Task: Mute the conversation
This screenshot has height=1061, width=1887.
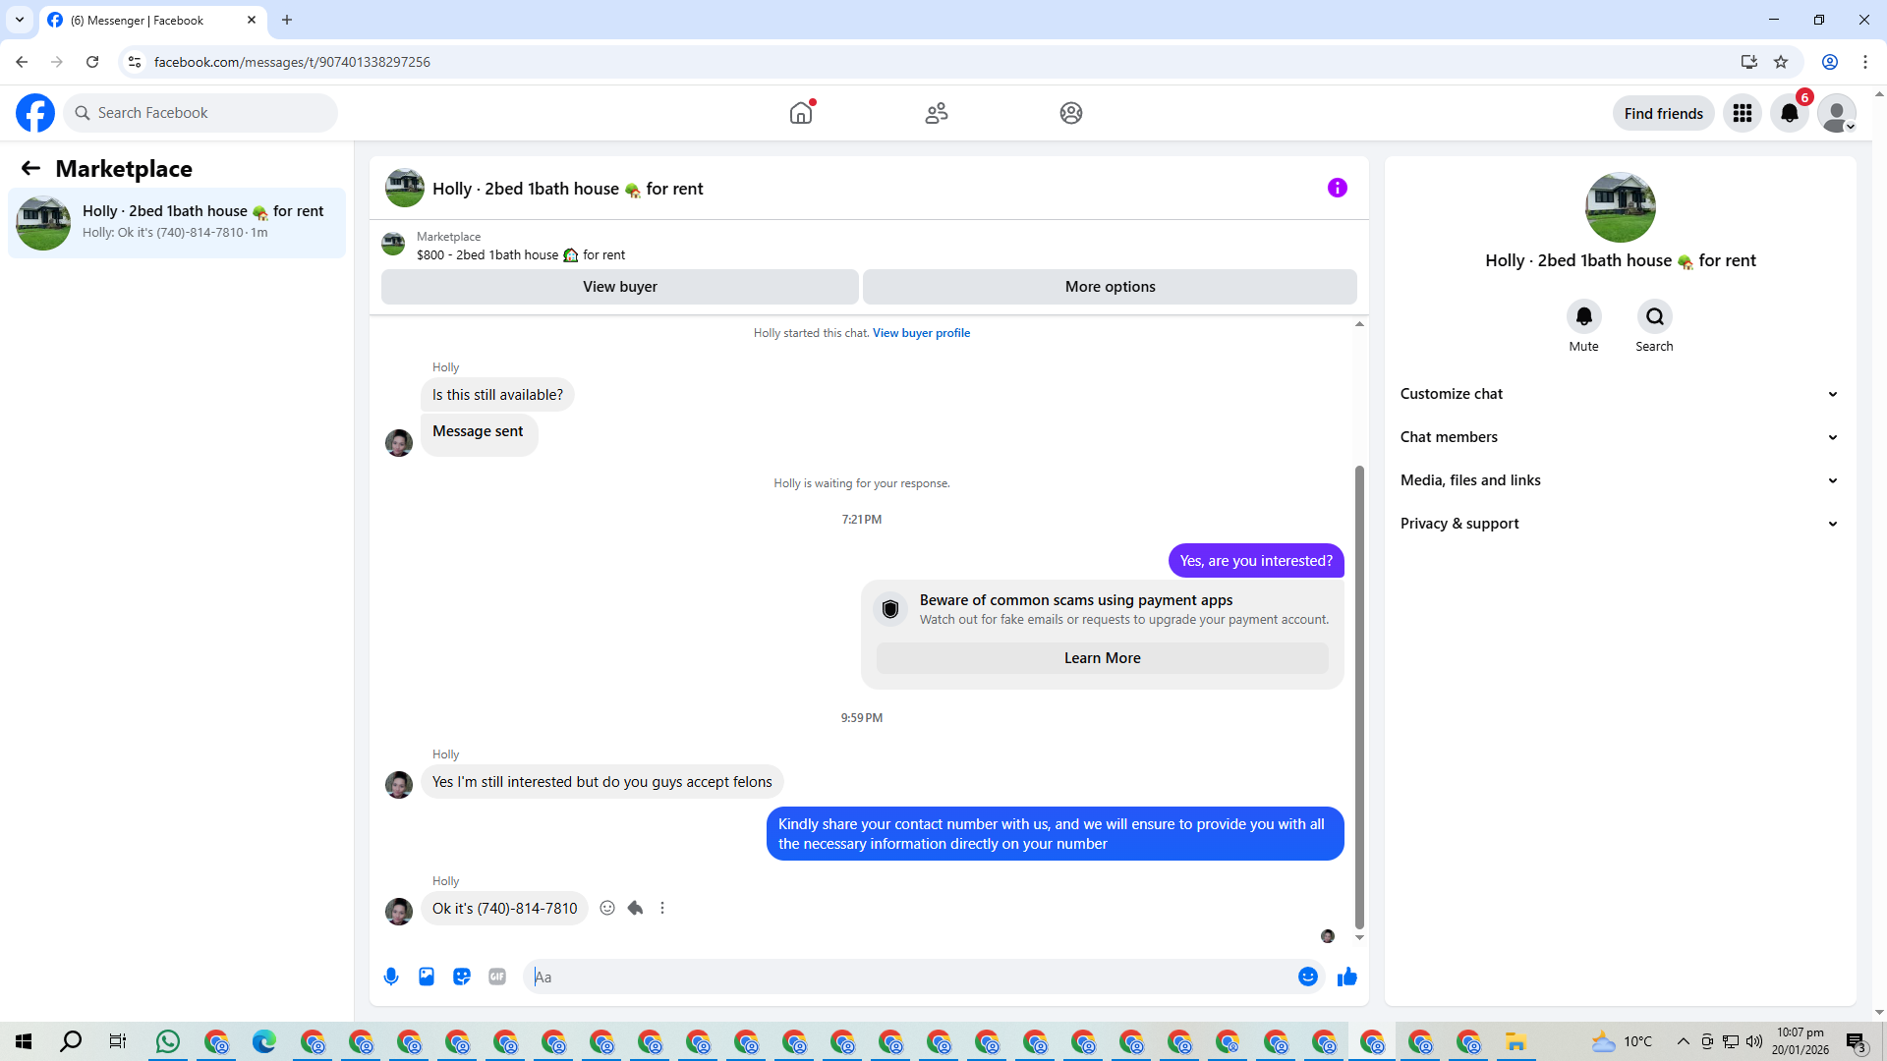Action: coord(1583,316)
